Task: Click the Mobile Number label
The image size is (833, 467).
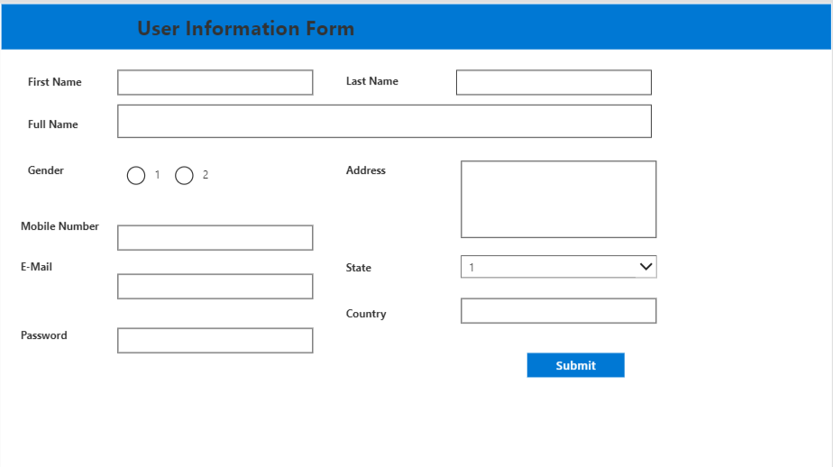Action: 59,226
